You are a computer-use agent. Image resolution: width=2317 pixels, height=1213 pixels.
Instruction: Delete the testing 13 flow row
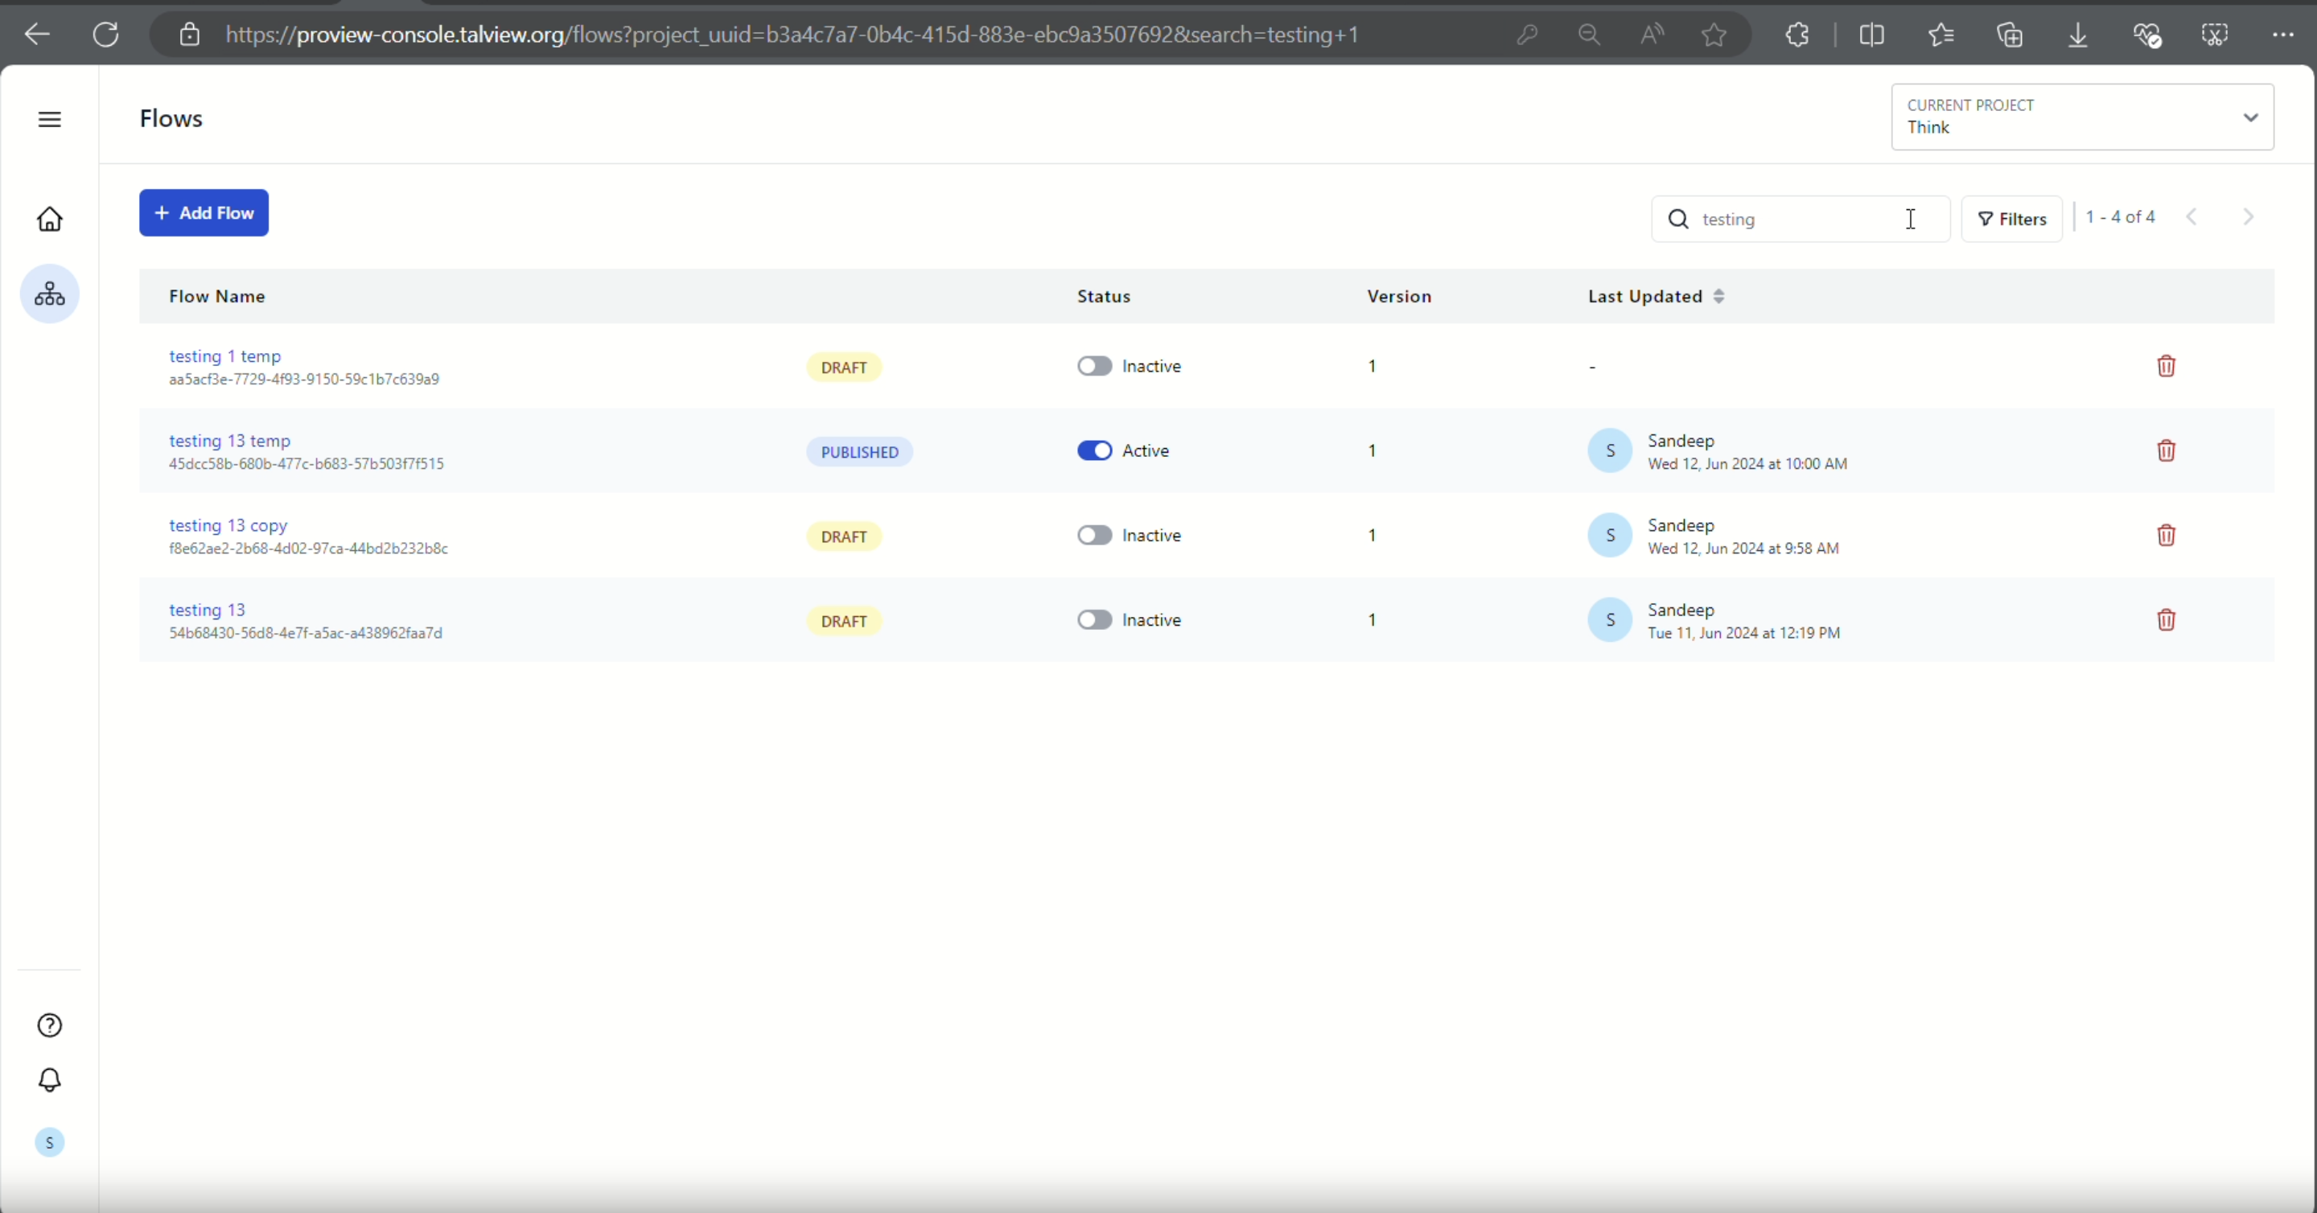[x=2166, y=619]
